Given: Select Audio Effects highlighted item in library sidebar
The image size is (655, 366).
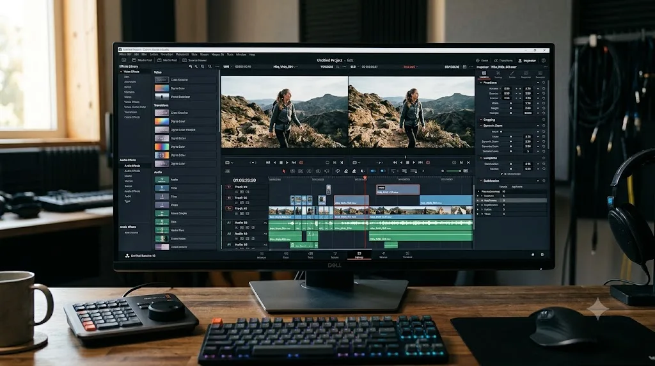Looking at the screenshot, I should tap(132, 166).
